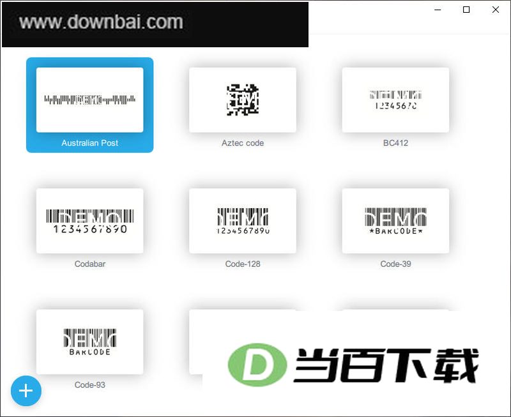Click the Australian Post label
Image resolution: width=511 pixels, height=417 pixels.
pyautogui.click(x=89, y=142)
